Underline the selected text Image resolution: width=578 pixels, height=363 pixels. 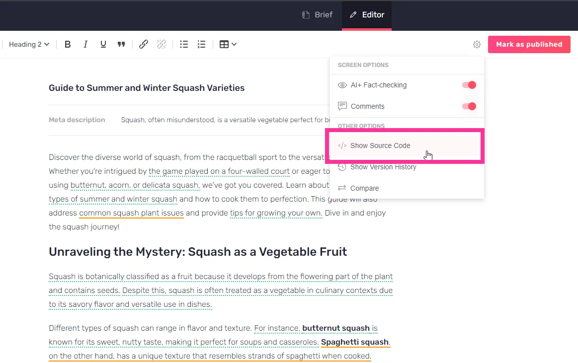click(103, 45)
